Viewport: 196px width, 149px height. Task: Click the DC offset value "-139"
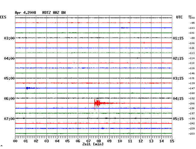coord(191,83)
